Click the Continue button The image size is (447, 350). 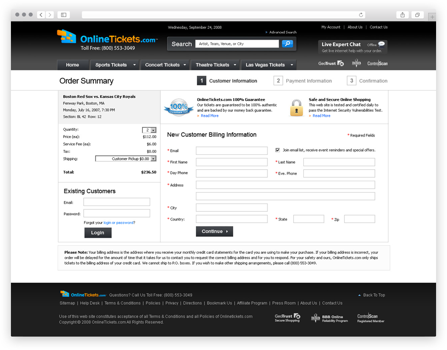[214, 231]
